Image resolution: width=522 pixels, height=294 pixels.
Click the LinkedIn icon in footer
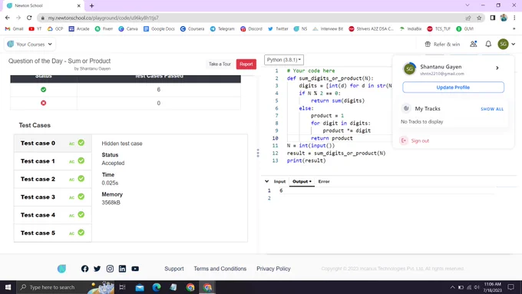[x=123, y=269]
